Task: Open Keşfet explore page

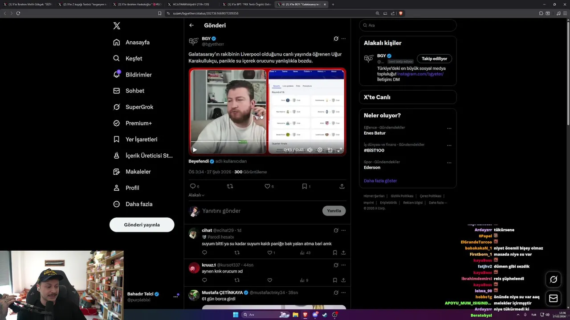Action: coord(128,58)
